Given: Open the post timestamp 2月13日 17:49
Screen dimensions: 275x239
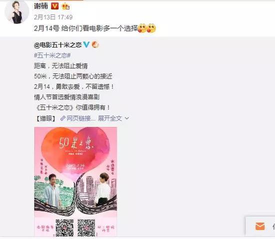Looking at the screenshot, I should [53, 17].
